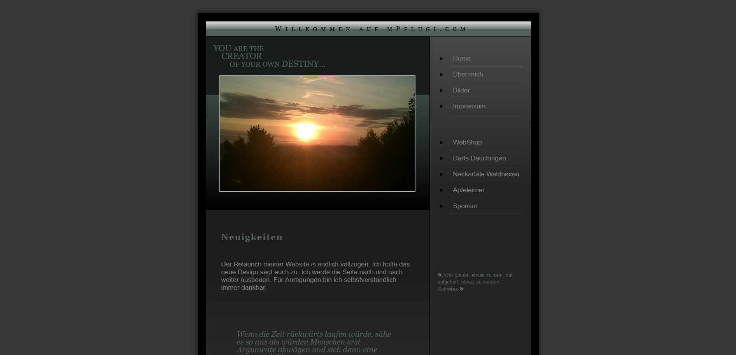This screenshot has width=736, height=355.
Task: Click the Sokrates quote text in sidebar
Action: point(475,282)
